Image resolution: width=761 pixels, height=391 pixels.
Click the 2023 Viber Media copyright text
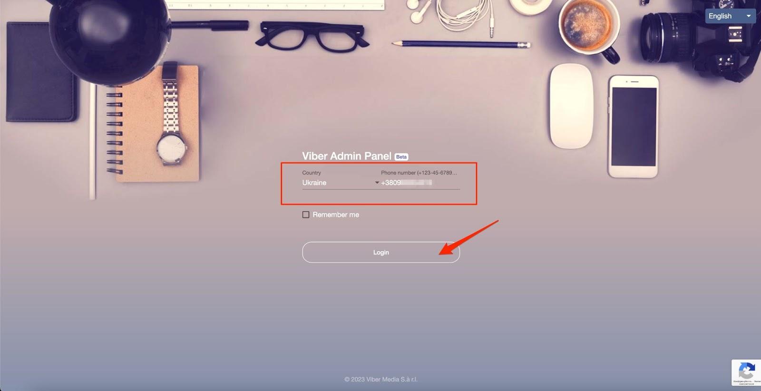click(381, 380)
